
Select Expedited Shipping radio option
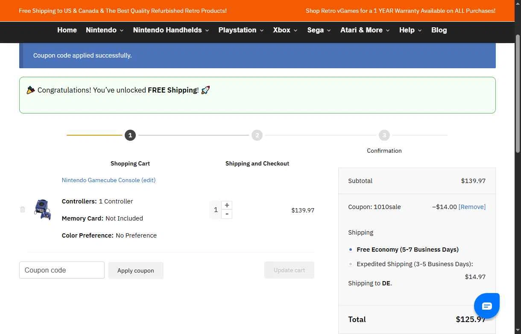coord(351,264)
